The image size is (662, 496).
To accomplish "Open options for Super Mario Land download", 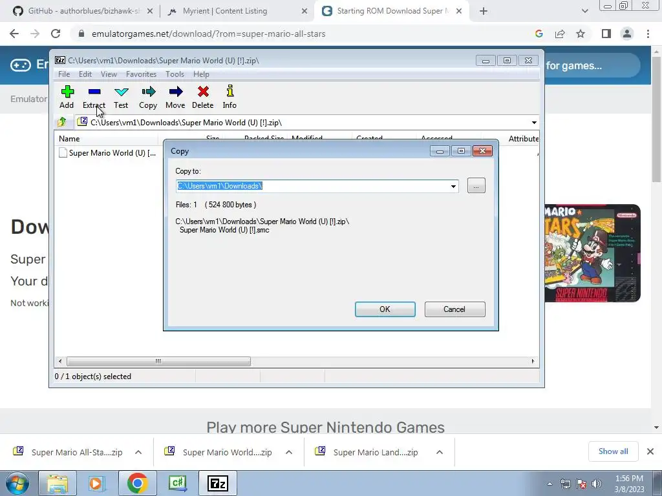I will point(440,452).
